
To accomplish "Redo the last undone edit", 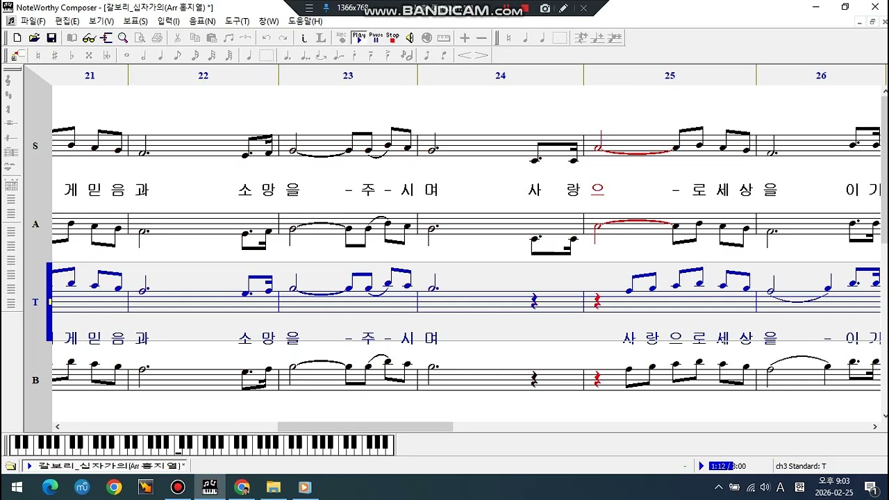I will click(x=283, y=38).
